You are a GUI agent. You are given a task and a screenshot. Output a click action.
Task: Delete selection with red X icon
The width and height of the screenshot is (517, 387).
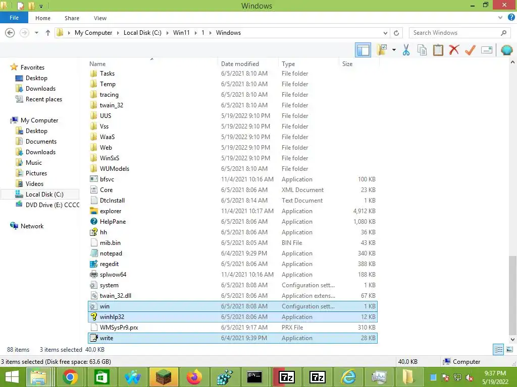click(x=454, y=50)
